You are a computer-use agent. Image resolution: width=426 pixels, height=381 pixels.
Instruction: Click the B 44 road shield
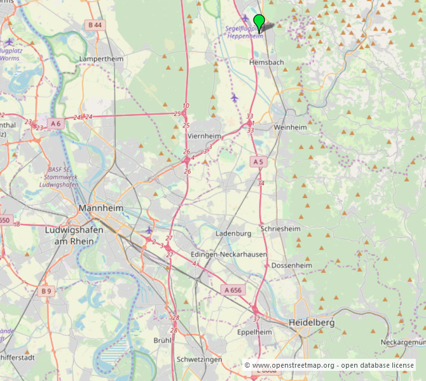point(95,25)
